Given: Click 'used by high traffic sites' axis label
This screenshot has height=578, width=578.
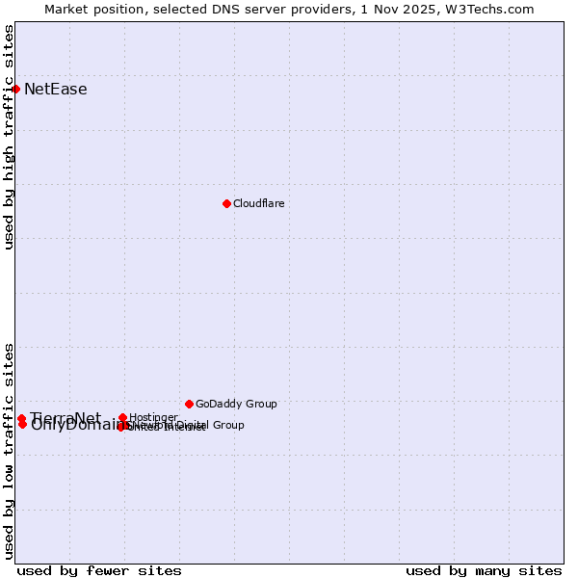Looking at the screenshot, I should pyautogui.click(x=9, y=137).
